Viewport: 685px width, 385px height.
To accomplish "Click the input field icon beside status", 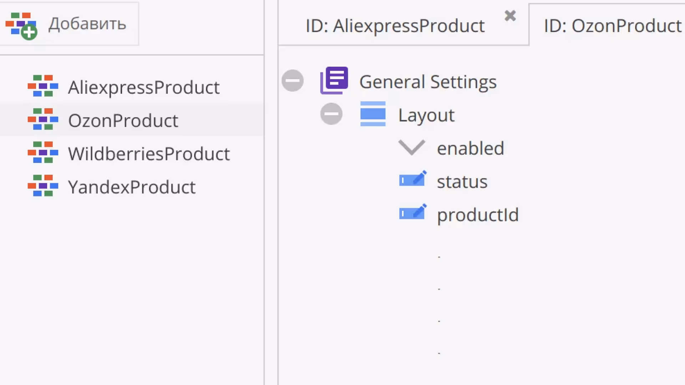I will (413, 179).
